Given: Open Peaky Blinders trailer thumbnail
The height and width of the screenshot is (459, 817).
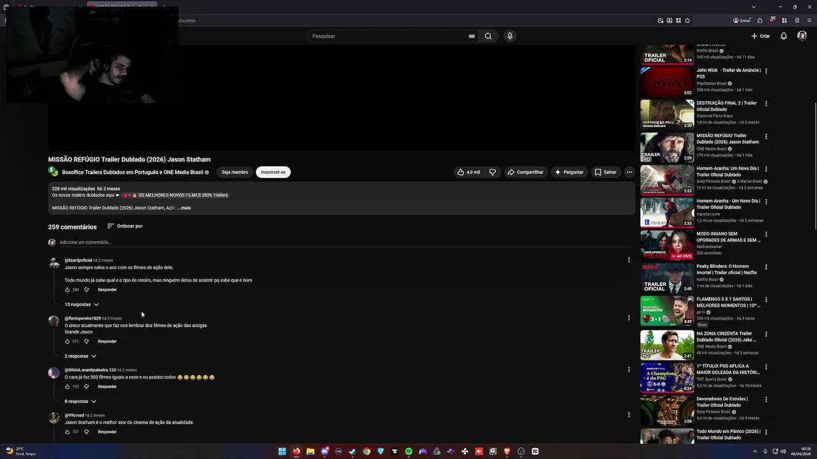Looking at the screenshot, I should pyautogui.click(x=667, y=277).
